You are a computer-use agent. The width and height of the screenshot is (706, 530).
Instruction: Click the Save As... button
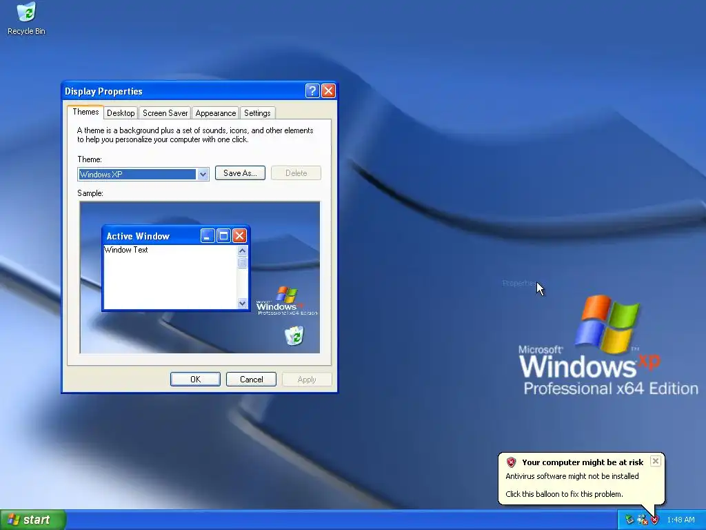[240, 173]
